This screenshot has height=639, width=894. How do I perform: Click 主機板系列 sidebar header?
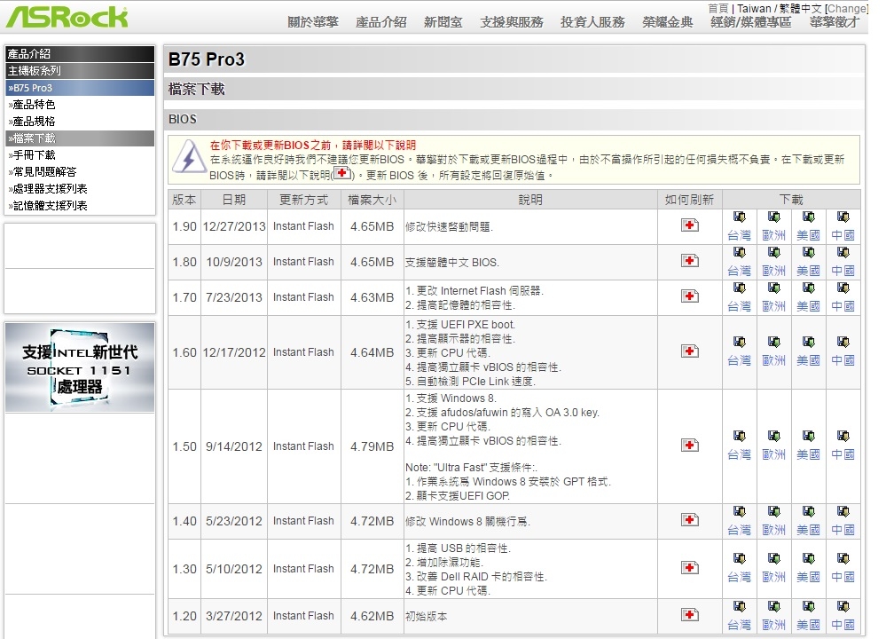pyautogui.click(x=80, y=71)
